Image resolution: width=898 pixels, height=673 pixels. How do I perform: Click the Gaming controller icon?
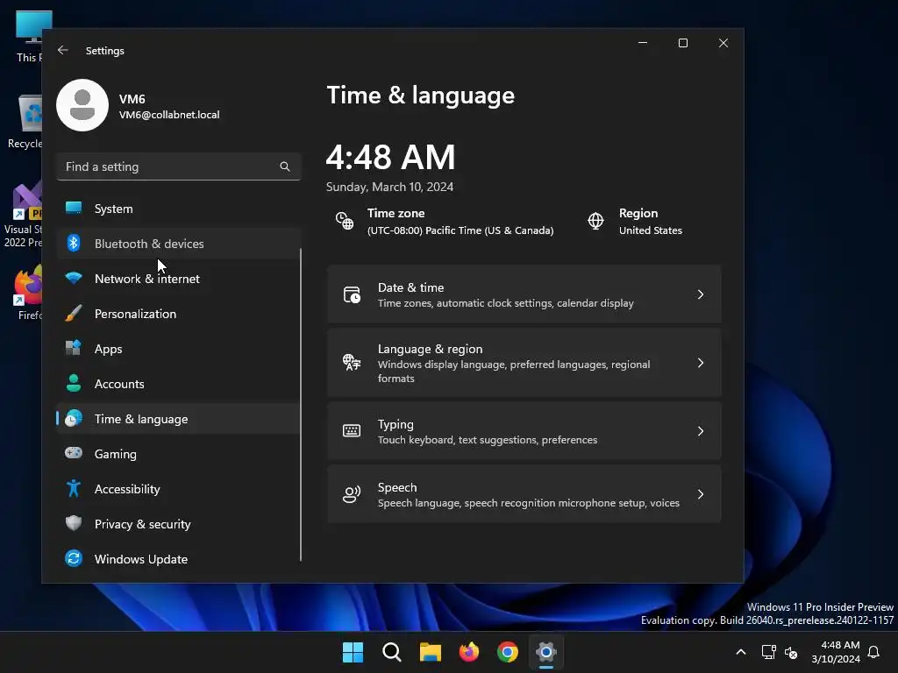click(74, 453)
